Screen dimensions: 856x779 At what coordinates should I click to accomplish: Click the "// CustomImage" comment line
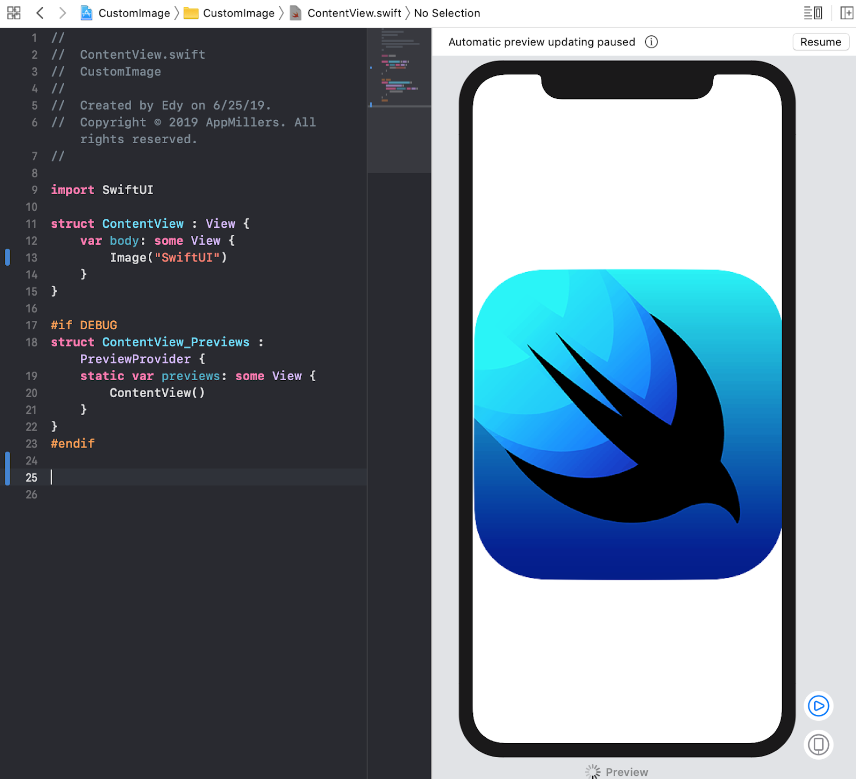106,72
